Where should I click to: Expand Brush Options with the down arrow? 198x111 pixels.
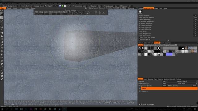(x=168, y=41)
